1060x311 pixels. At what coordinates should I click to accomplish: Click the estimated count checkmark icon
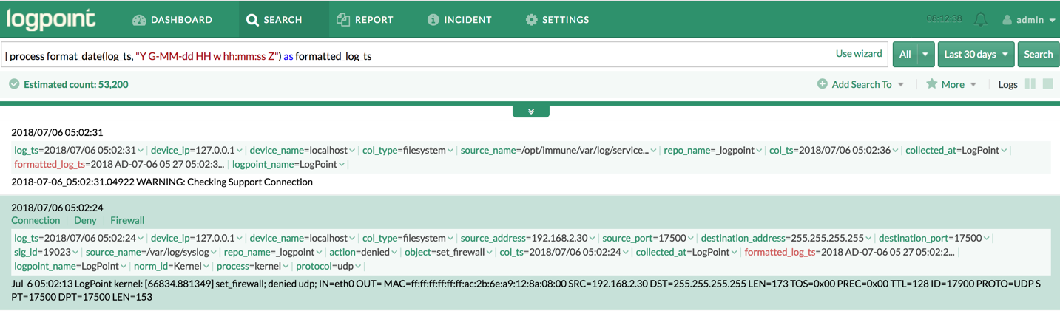tap(14, 84)
